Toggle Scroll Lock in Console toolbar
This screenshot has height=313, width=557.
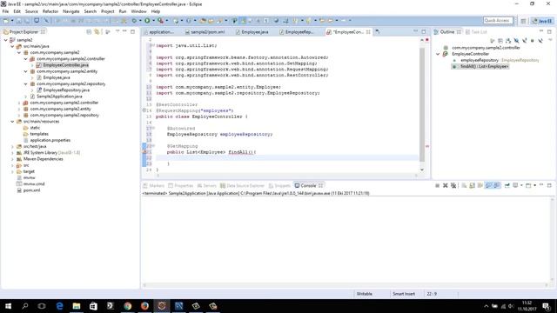click(472, 185)
